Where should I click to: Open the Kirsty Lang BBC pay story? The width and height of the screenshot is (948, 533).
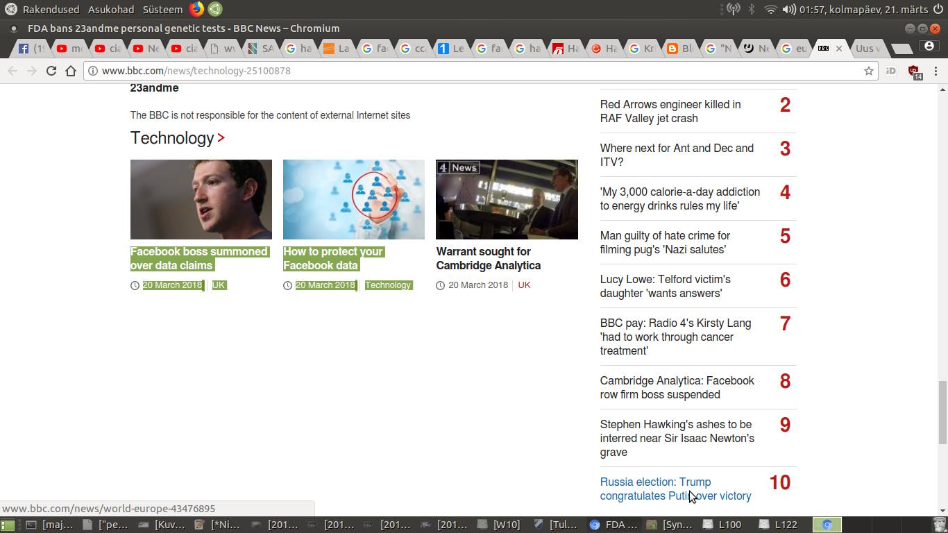point(676,337)
